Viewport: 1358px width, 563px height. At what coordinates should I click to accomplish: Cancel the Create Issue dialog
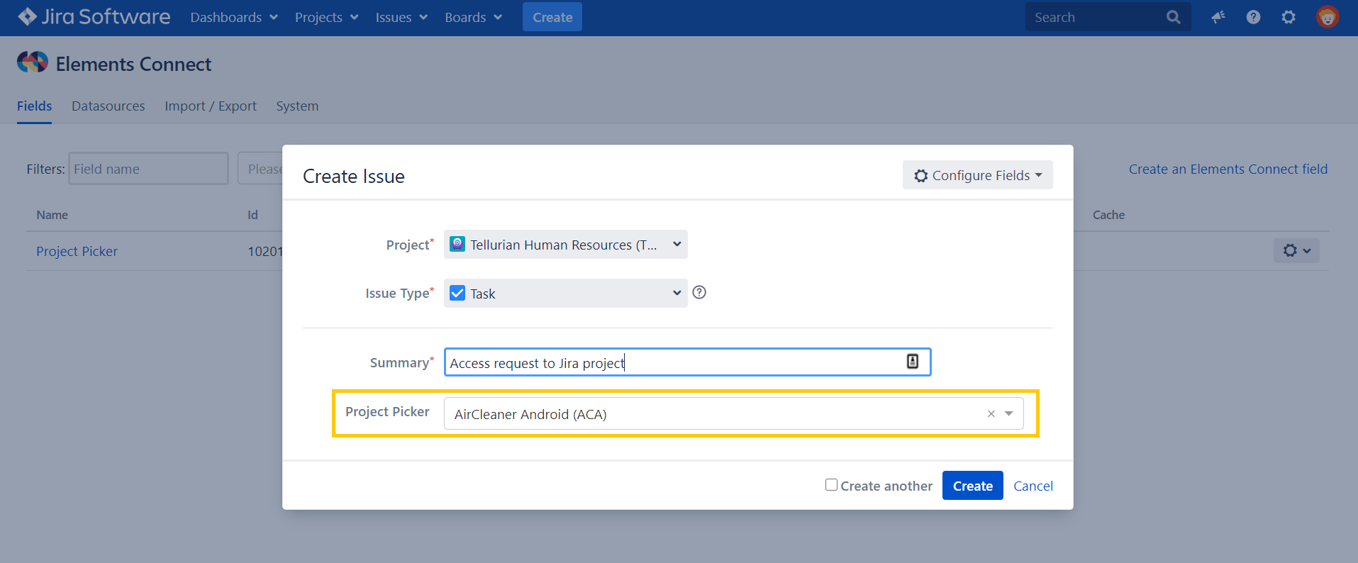pyautogui.click(x=1033, y=486)
